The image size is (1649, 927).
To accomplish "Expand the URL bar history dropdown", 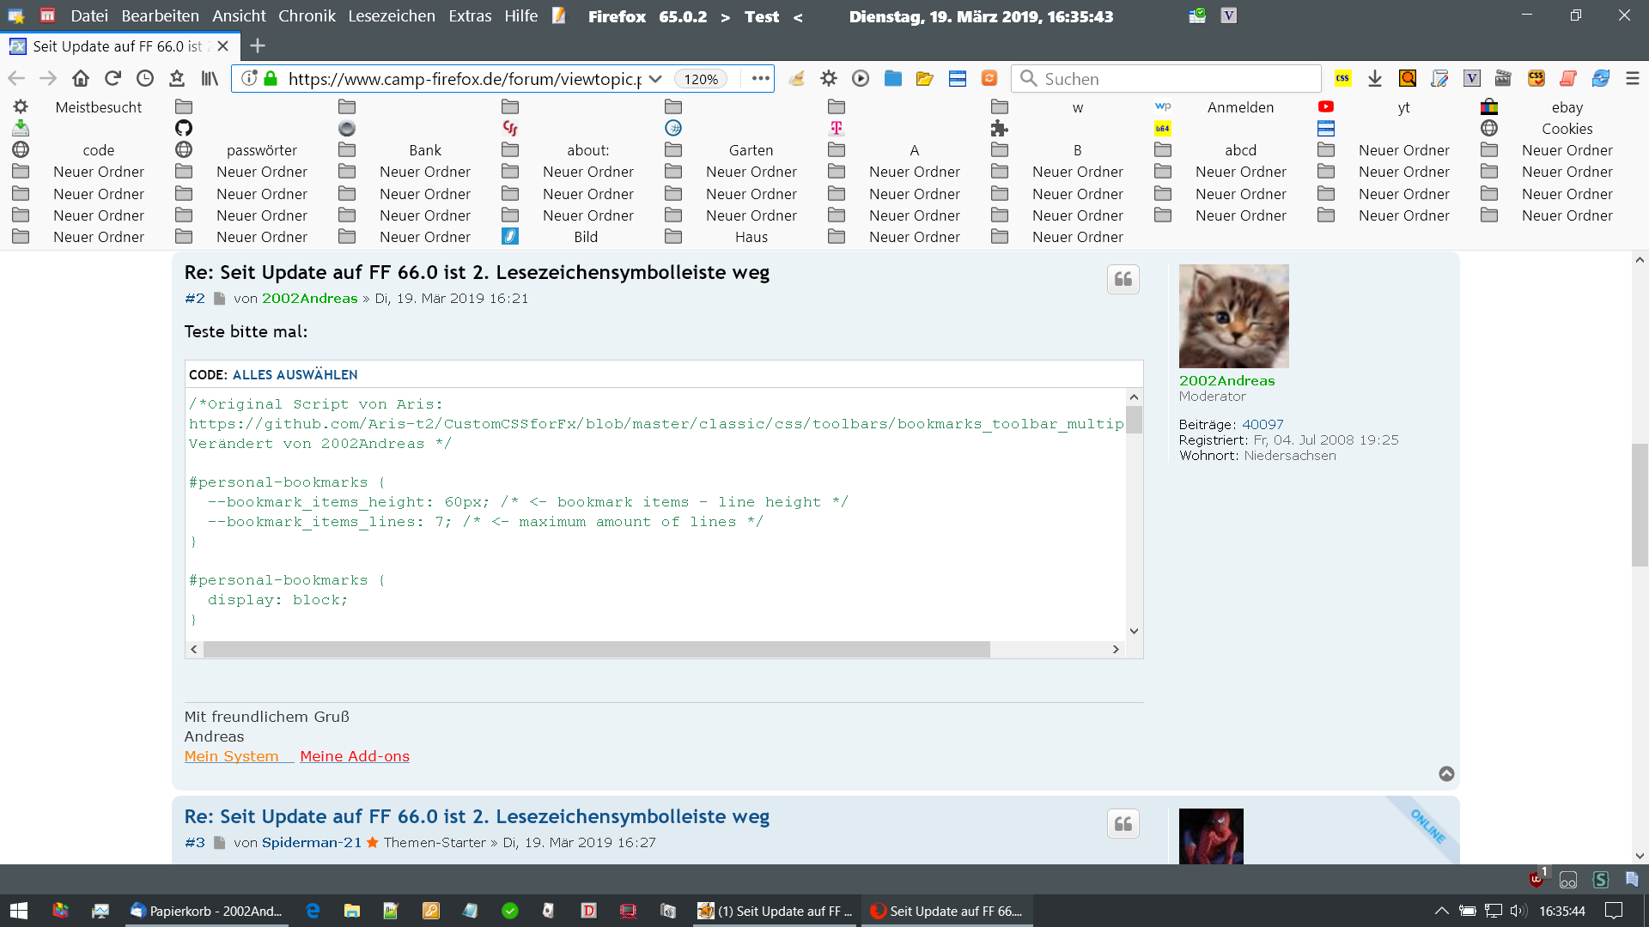I will [x=655, y=79].
